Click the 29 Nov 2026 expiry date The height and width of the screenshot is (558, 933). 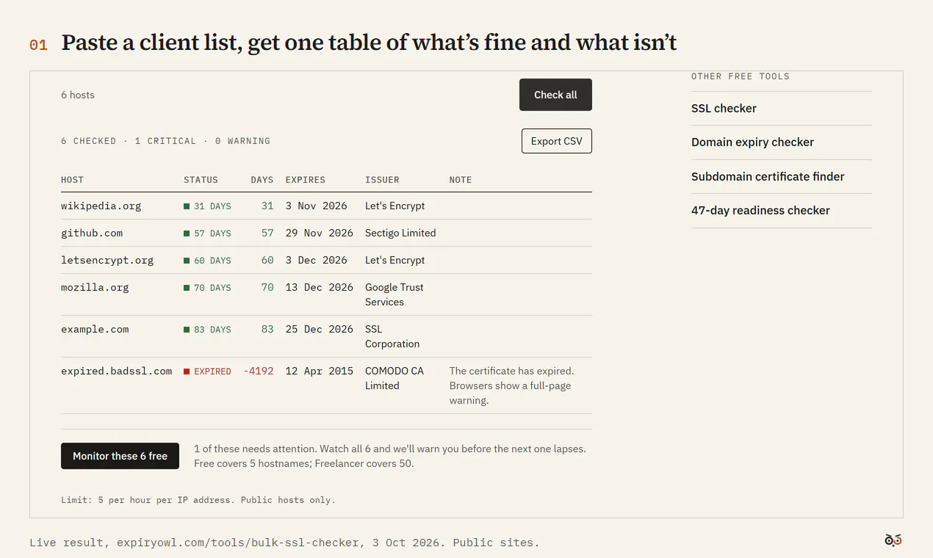pyautogui.click(x=320, y=233)
